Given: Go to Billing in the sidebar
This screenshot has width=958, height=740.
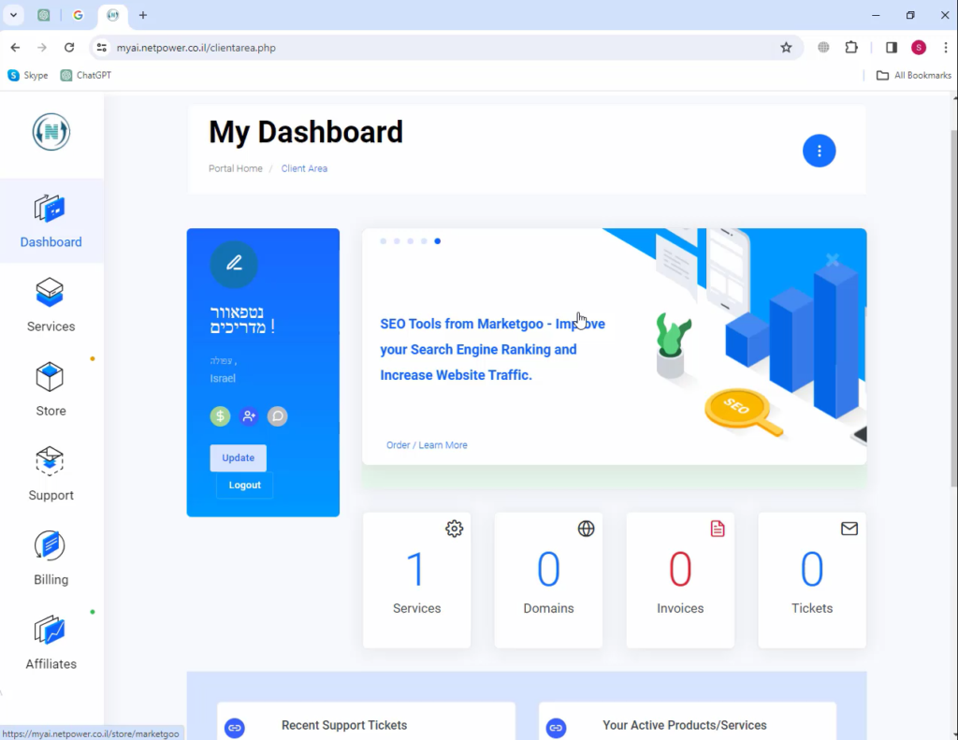Looking at the screenshot, I should [50, 546].
